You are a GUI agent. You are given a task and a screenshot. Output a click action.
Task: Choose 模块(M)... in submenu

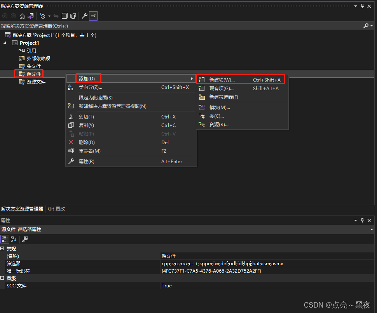(243, 108)
